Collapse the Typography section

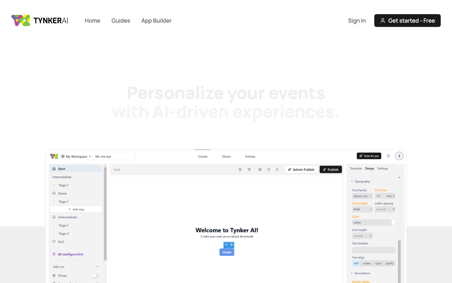click(352, 181)
